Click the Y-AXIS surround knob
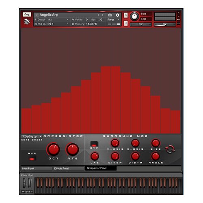This screenshot has width=203, height=203. 115,143
